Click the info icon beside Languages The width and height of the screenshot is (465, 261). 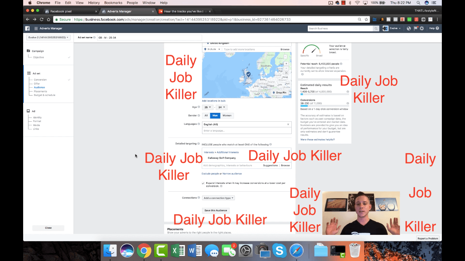pyautogui.click(x=199, y=124)
